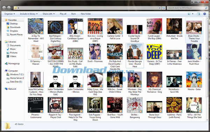Viewport: 210px width, 132px height.
Task: Open Downloads in the sidebar
Action: [14, 27]
